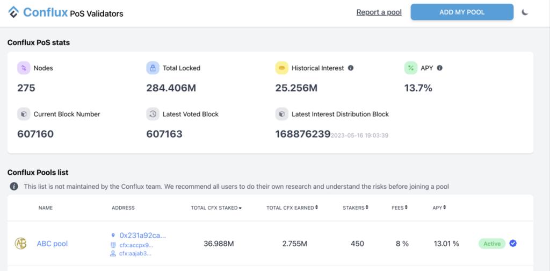Click the pools list info icon
Viewport: 550px width, 271px height.
pyautogui.click(x=14, y=187)
